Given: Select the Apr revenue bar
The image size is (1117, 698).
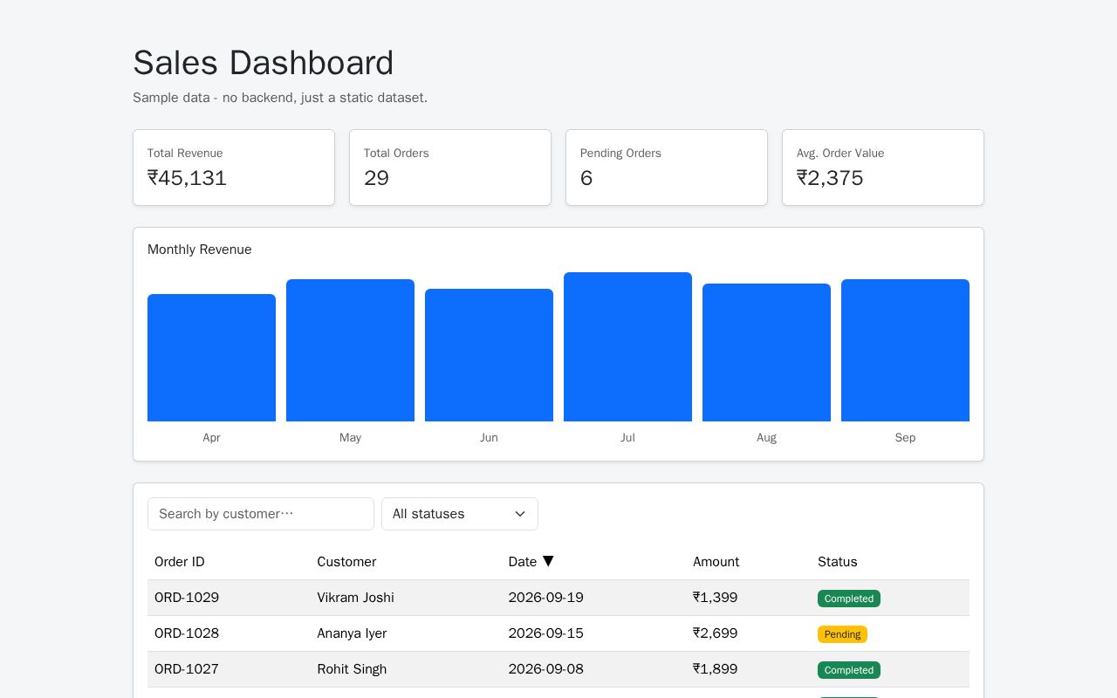Looking at the screenshot, I should tap(211, 358).
